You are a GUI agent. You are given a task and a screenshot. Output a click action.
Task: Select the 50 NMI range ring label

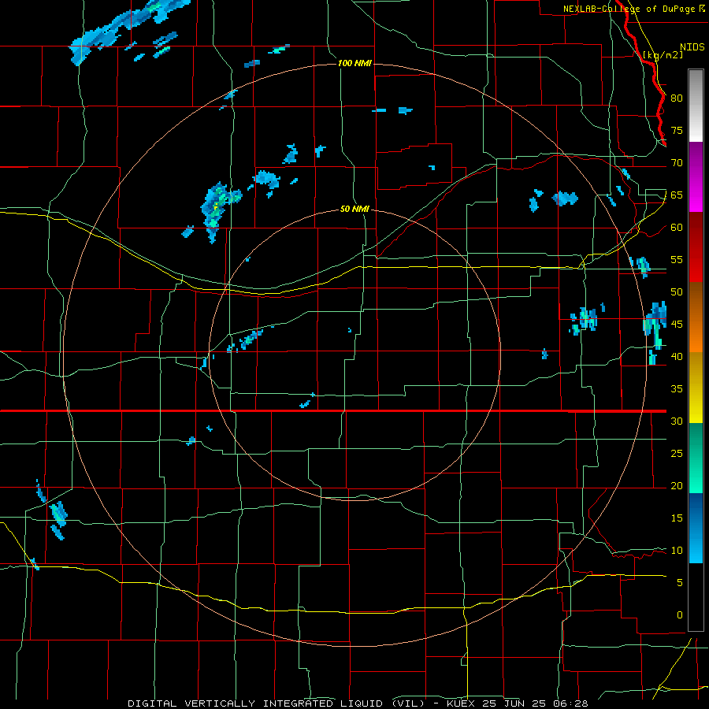click(354, 210)
